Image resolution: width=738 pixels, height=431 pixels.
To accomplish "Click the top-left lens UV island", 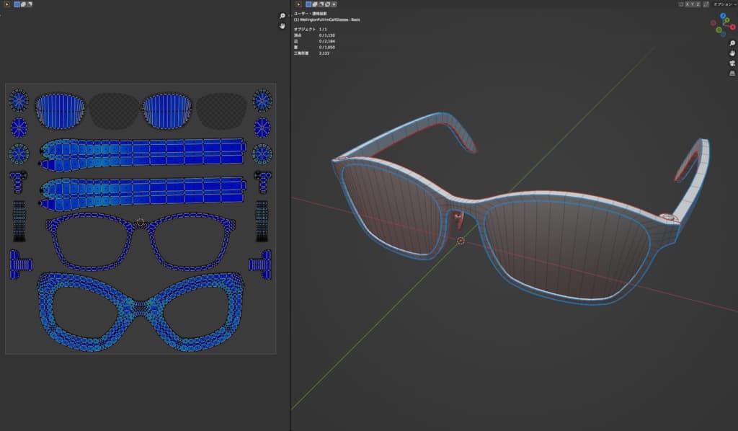I will tap(60, 110).
